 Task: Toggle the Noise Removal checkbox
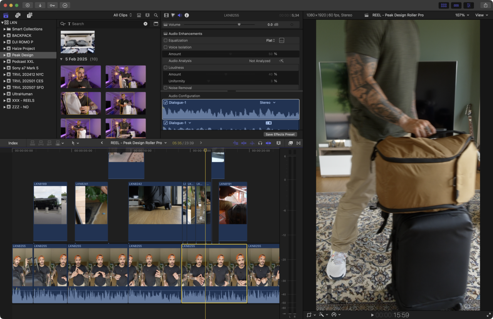(166, 88)
